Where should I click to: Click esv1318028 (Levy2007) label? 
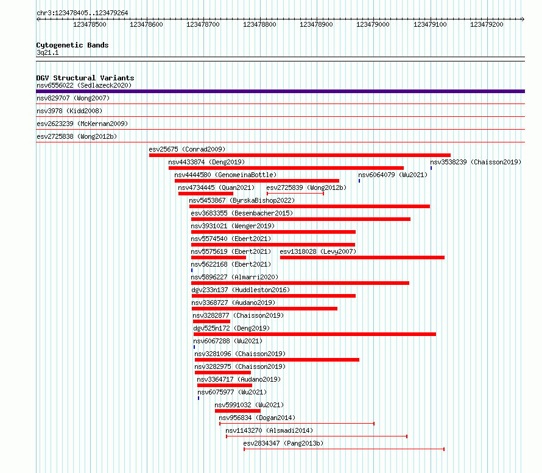tap(318, 251)
